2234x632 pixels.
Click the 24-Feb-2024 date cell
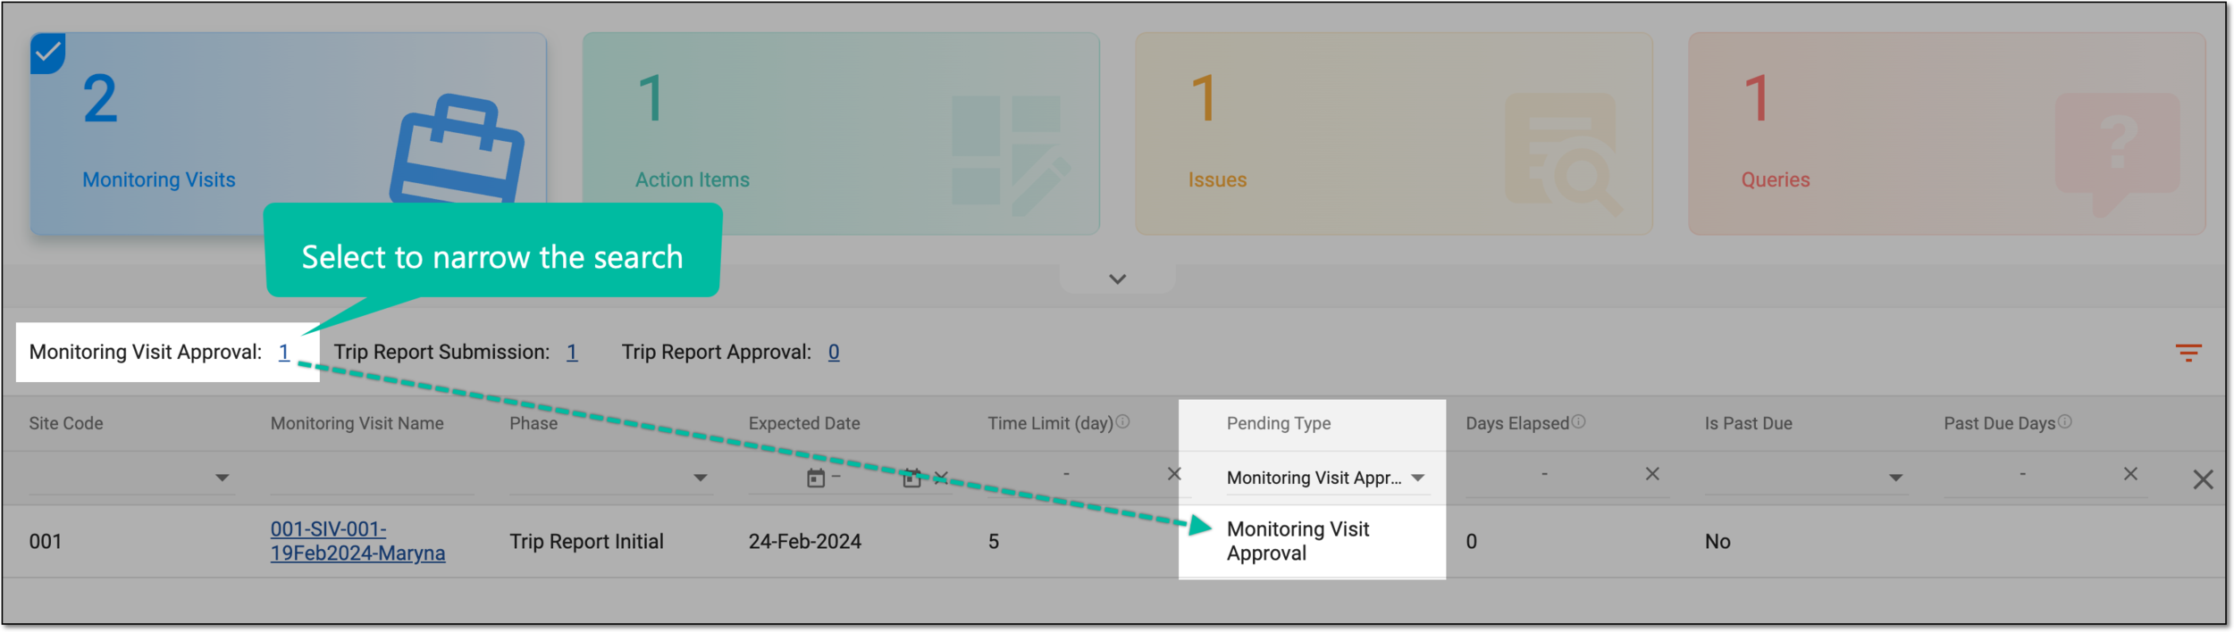804,542
